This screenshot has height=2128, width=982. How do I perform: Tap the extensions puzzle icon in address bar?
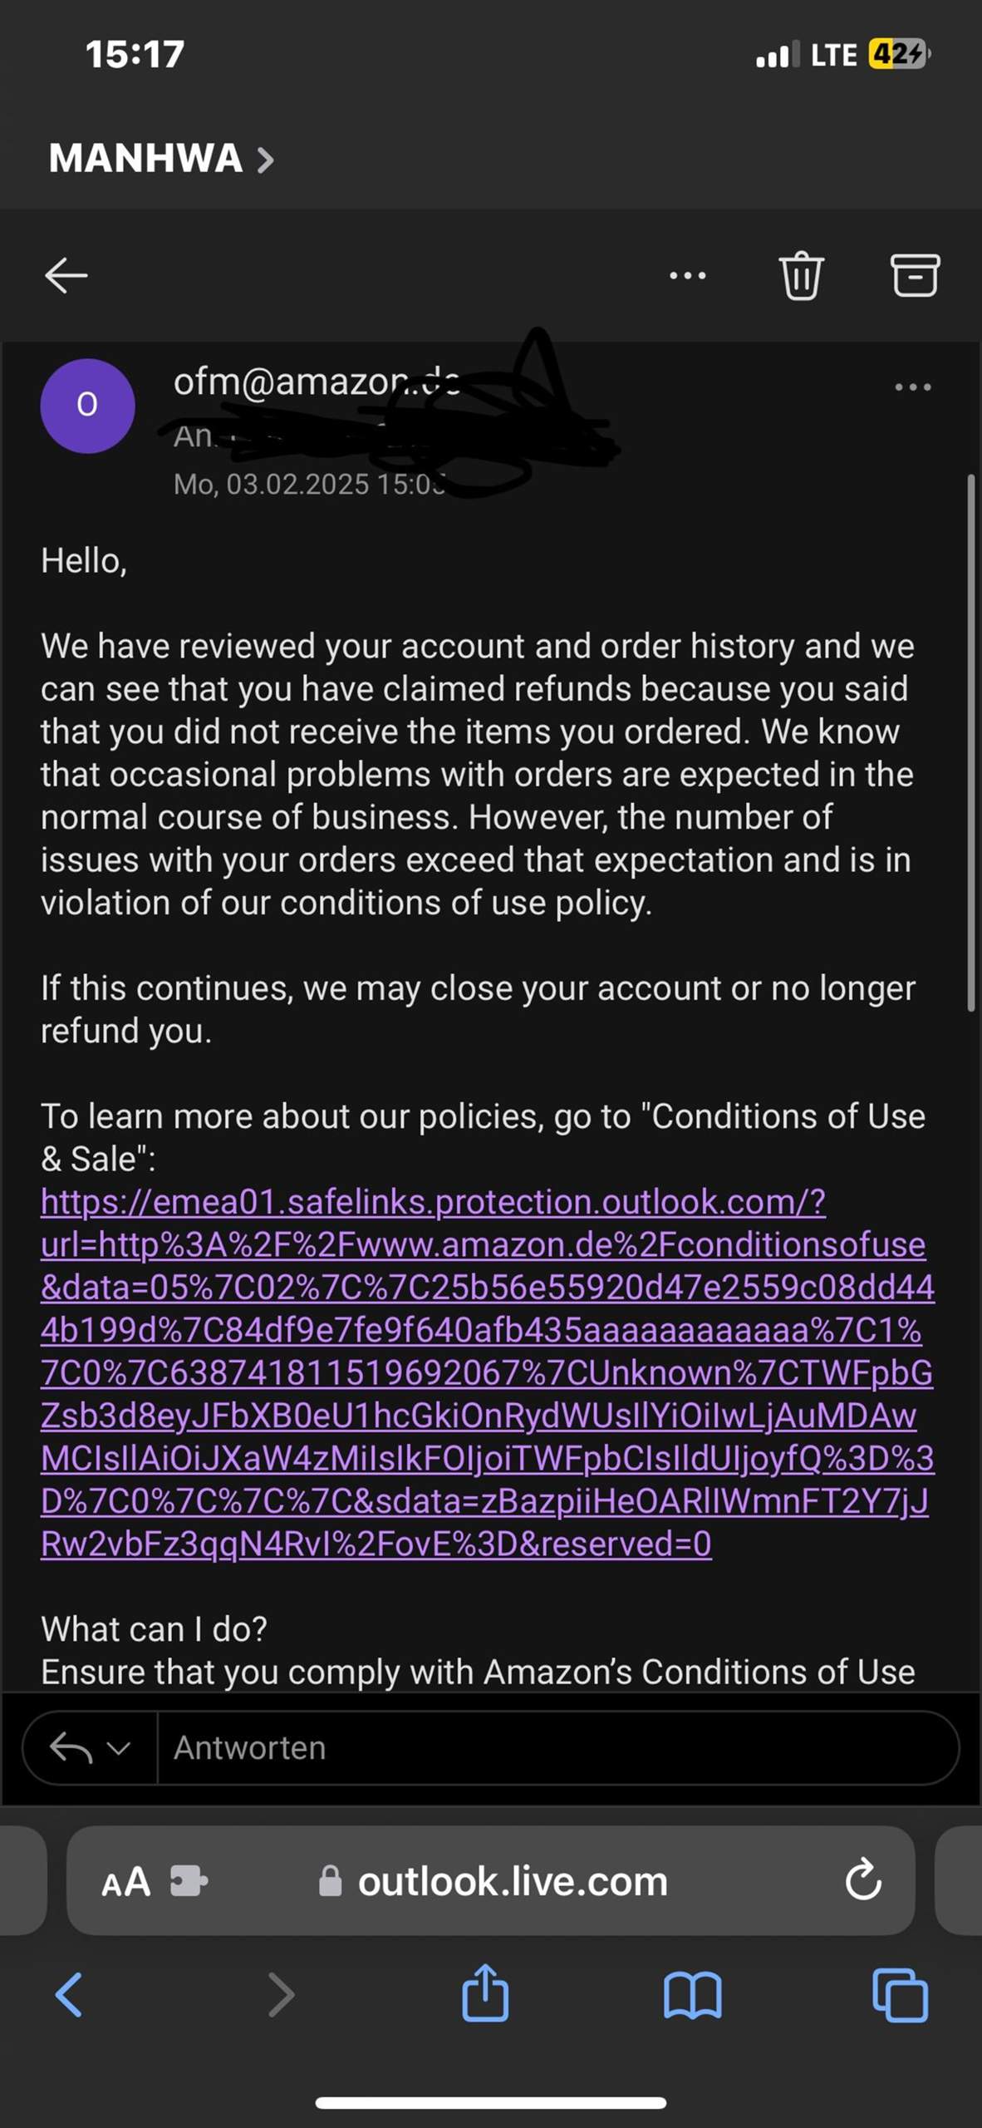tap(189, 1880)
